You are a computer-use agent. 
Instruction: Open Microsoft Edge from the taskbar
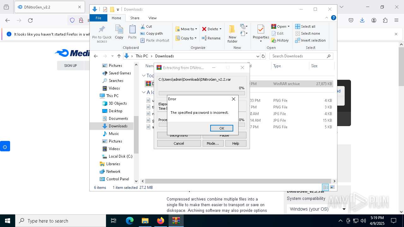point(130,221)
